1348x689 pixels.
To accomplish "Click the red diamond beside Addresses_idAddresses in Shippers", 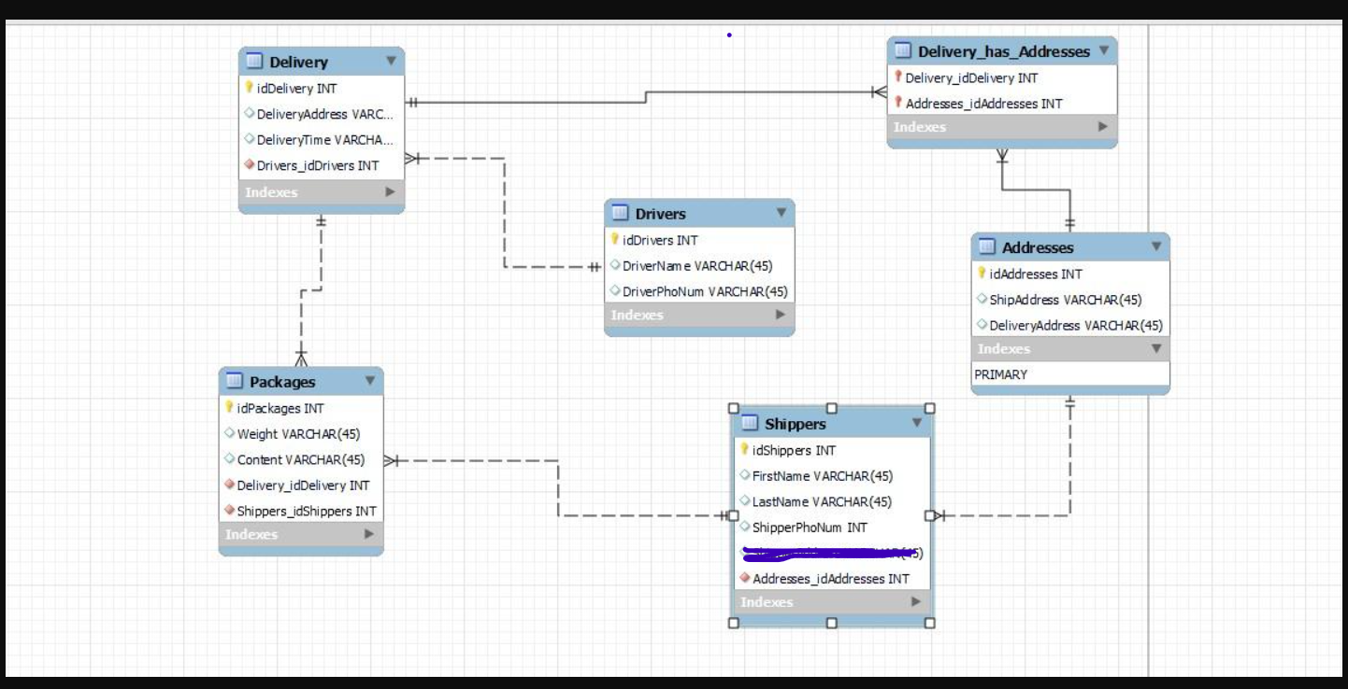I will [x=745, y=579].
